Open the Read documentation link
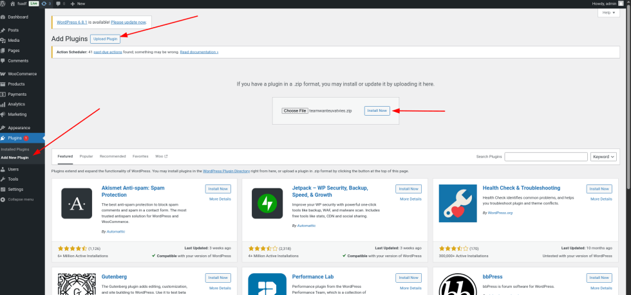The height and width of the screenshot is (295, 631). coord(199,52)
